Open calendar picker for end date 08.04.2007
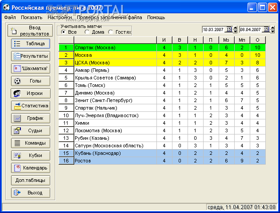The image size is (280, 213). pos(266,29)
